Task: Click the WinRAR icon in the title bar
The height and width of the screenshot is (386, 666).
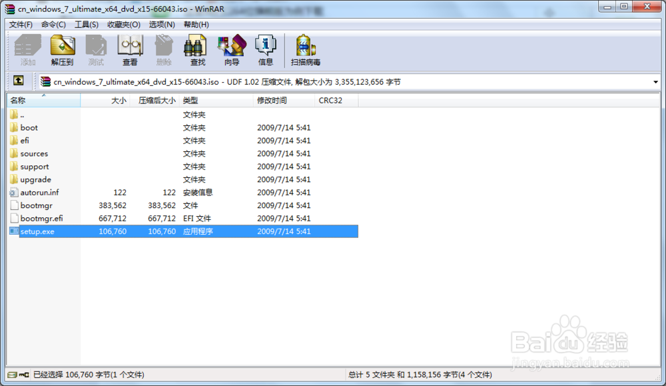Action: click(x=10, y=9)
